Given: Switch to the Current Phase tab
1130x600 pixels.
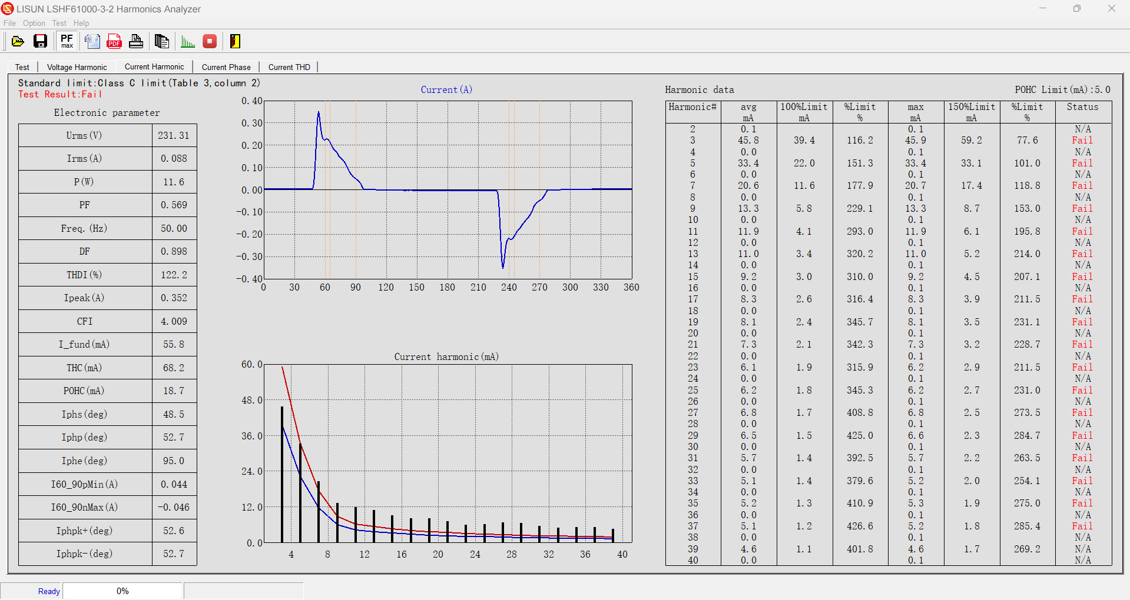Looking at the screenshot, I should point(226,67).
